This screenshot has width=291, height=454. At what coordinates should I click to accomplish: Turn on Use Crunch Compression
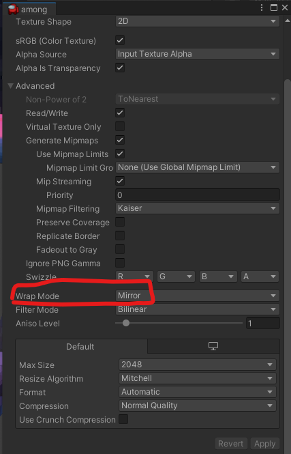[123, 419]
